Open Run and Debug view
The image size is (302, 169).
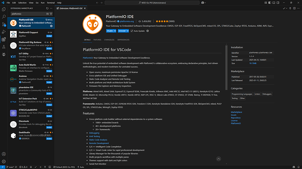click(4, 32)
